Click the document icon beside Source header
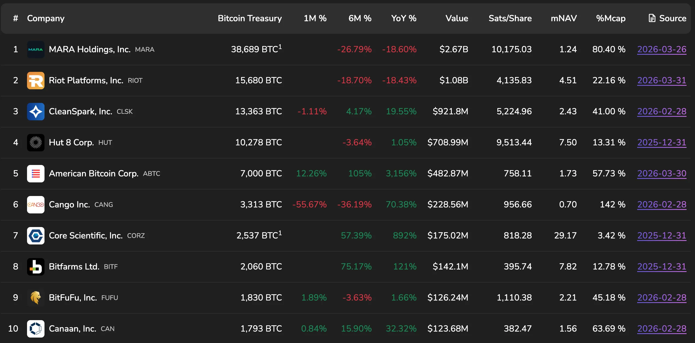This screenshot has height=343, width=695. tap(652, 18)
